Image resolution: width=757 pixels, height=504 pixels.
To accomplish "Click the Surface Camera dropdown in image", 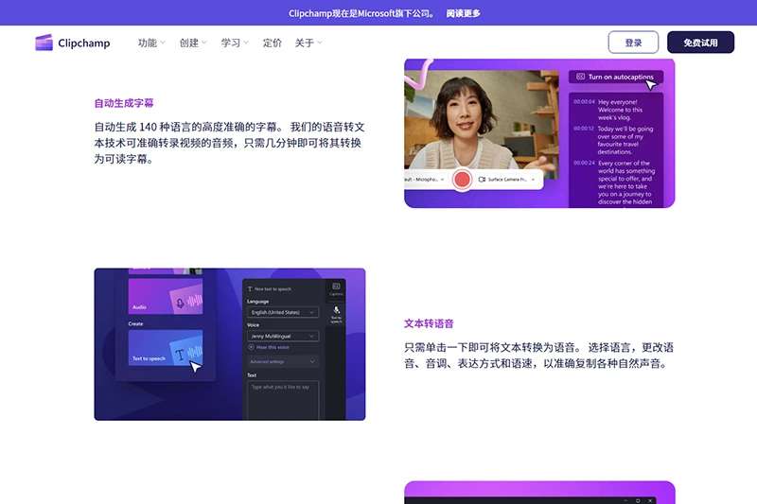I will [x=507, y=180].
